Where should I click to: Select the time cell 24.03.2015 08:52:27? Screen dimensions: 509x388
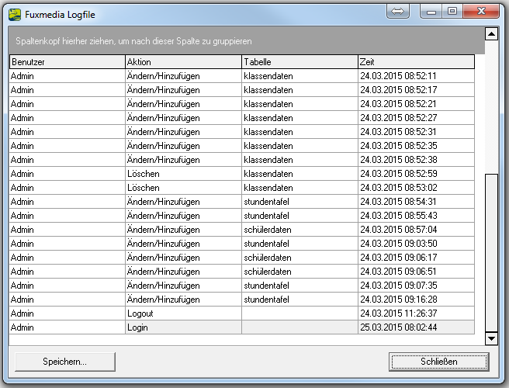(416, 117)
